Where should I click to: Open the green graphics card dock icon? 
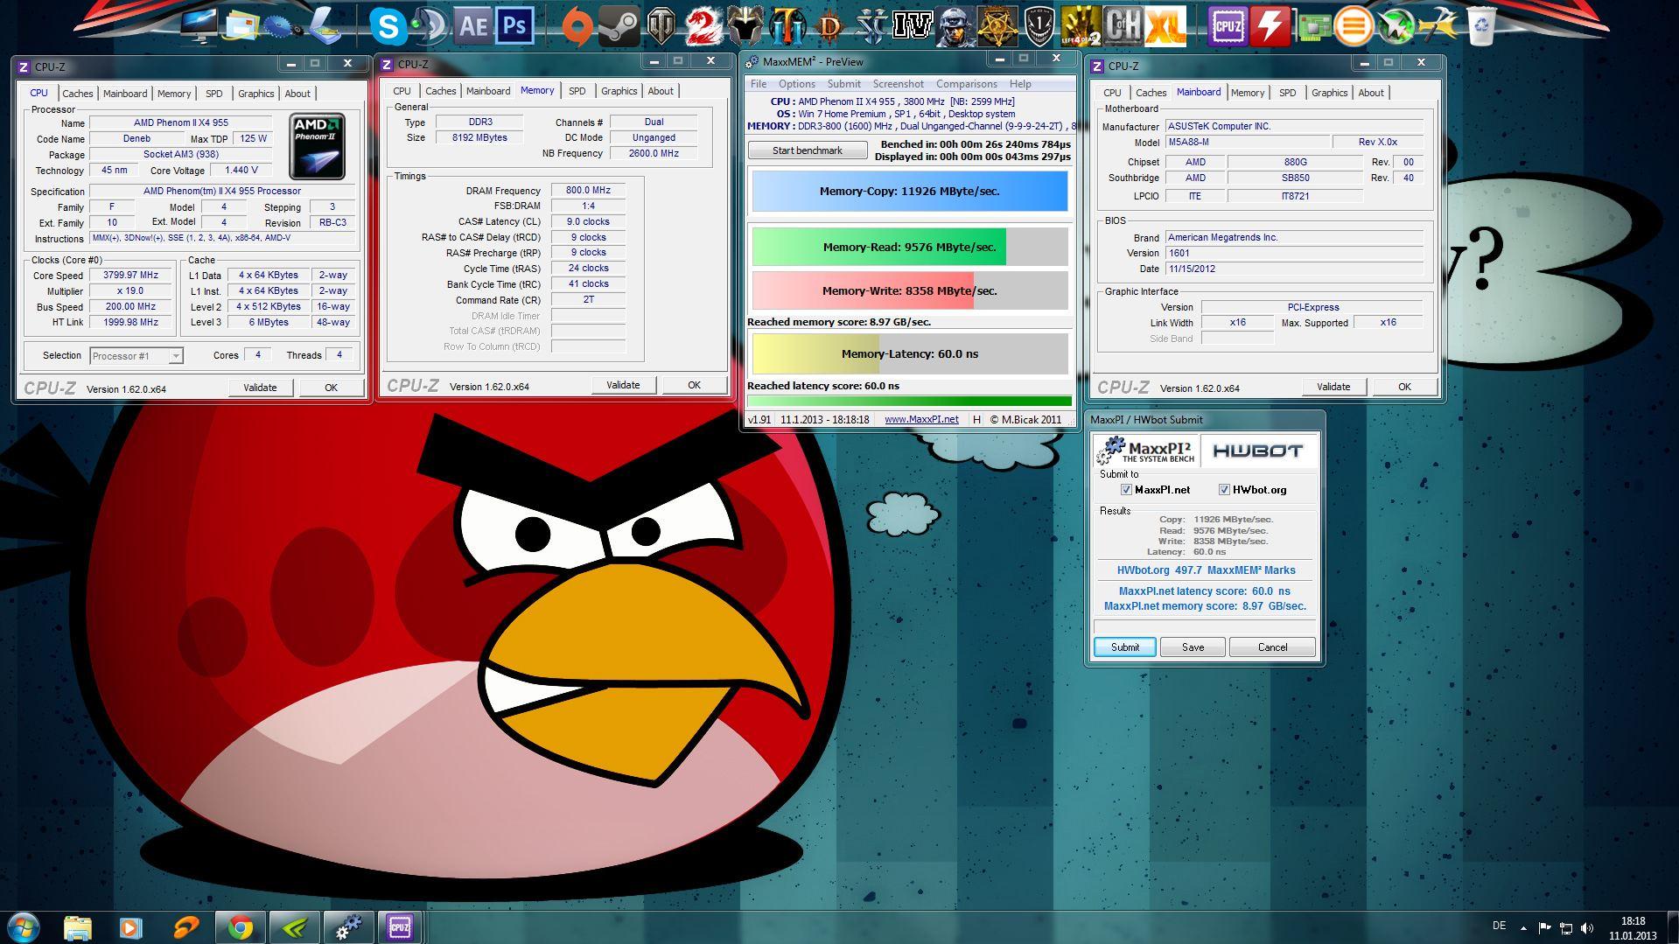coord(1312,26)
